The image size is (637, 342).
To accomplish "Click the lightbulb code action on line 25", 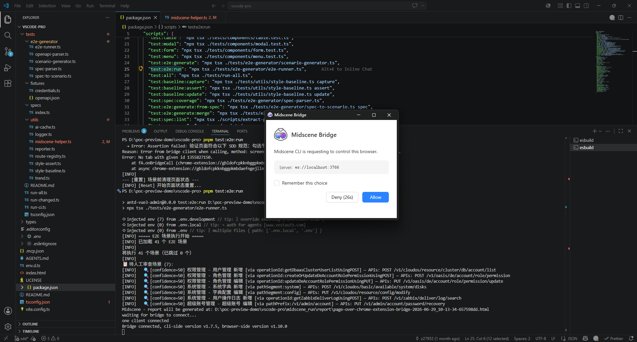I will pos(141,69).
